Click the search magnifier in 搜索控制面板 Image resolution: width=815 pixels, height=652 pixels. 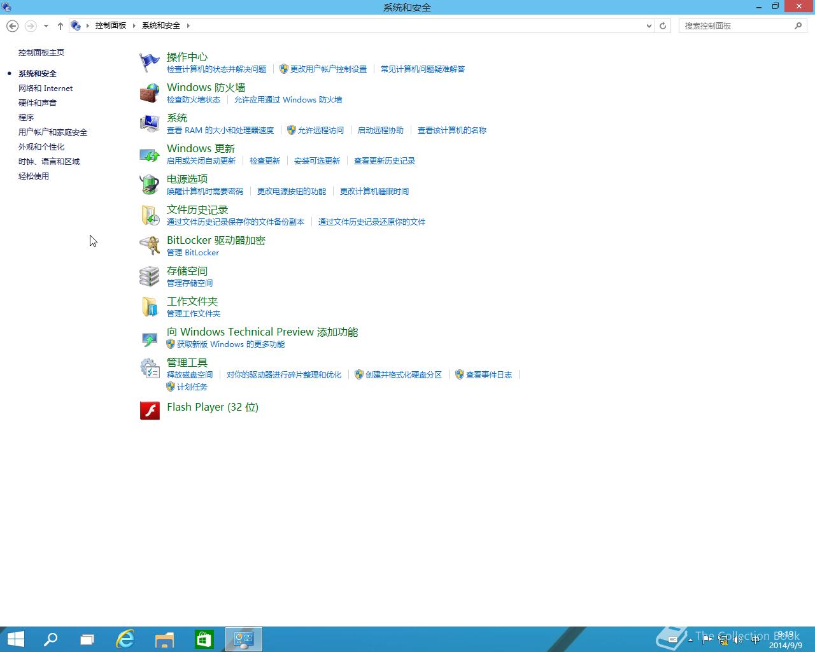pyautogui.click(x=798, y=25)
